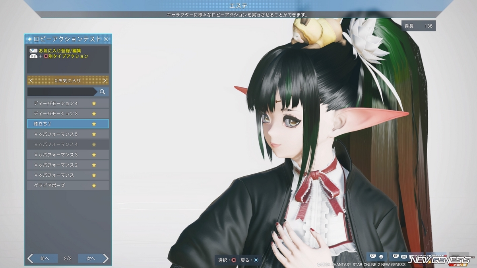Select the greyed Voパフォーマンス4 action
This screenshot has height=268, width=477.
[68, 145]
